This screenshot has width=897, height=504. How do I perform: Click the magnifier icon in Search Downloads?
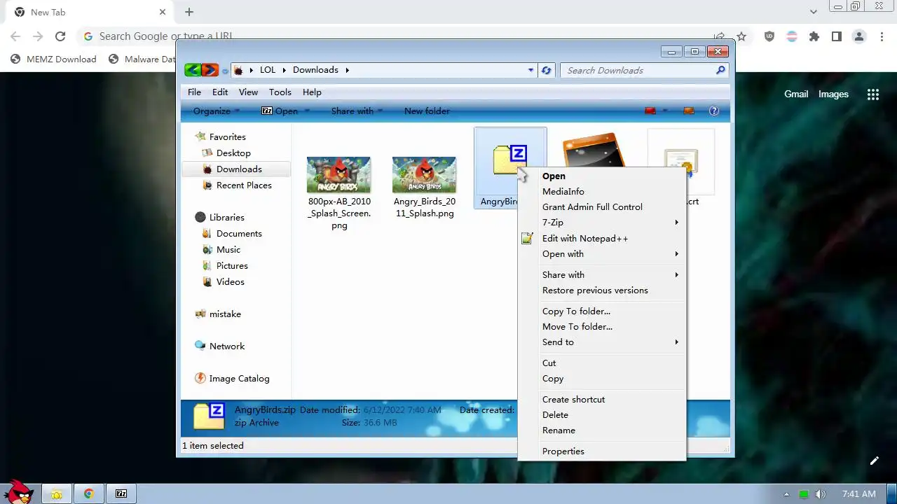[720, 70]
